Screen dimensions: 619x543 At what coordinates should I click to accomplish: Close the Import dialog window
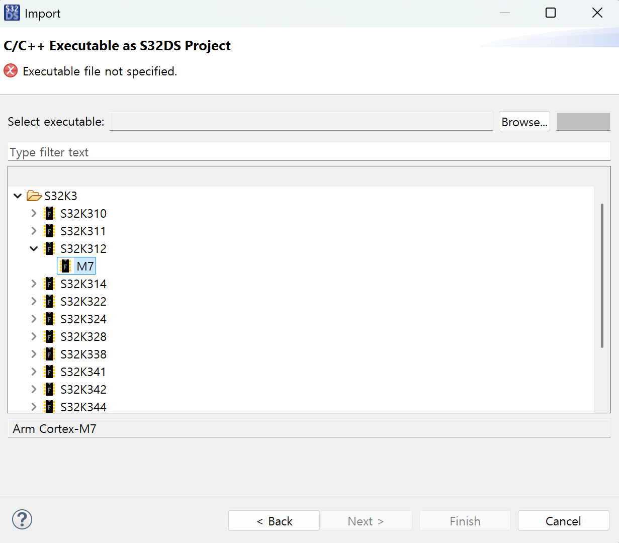pos(597,13)
